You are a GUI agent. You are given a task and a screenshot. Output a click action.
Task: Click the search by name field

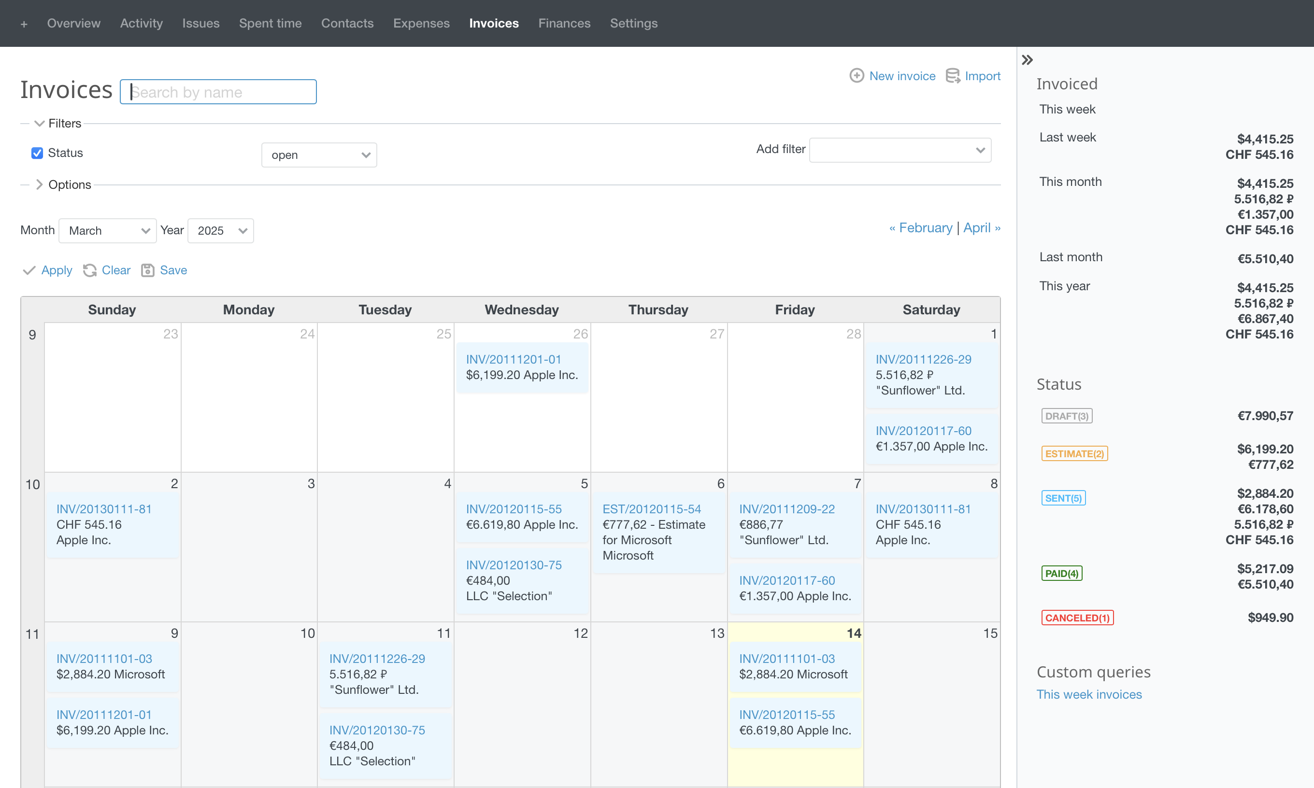pos(218,91)
